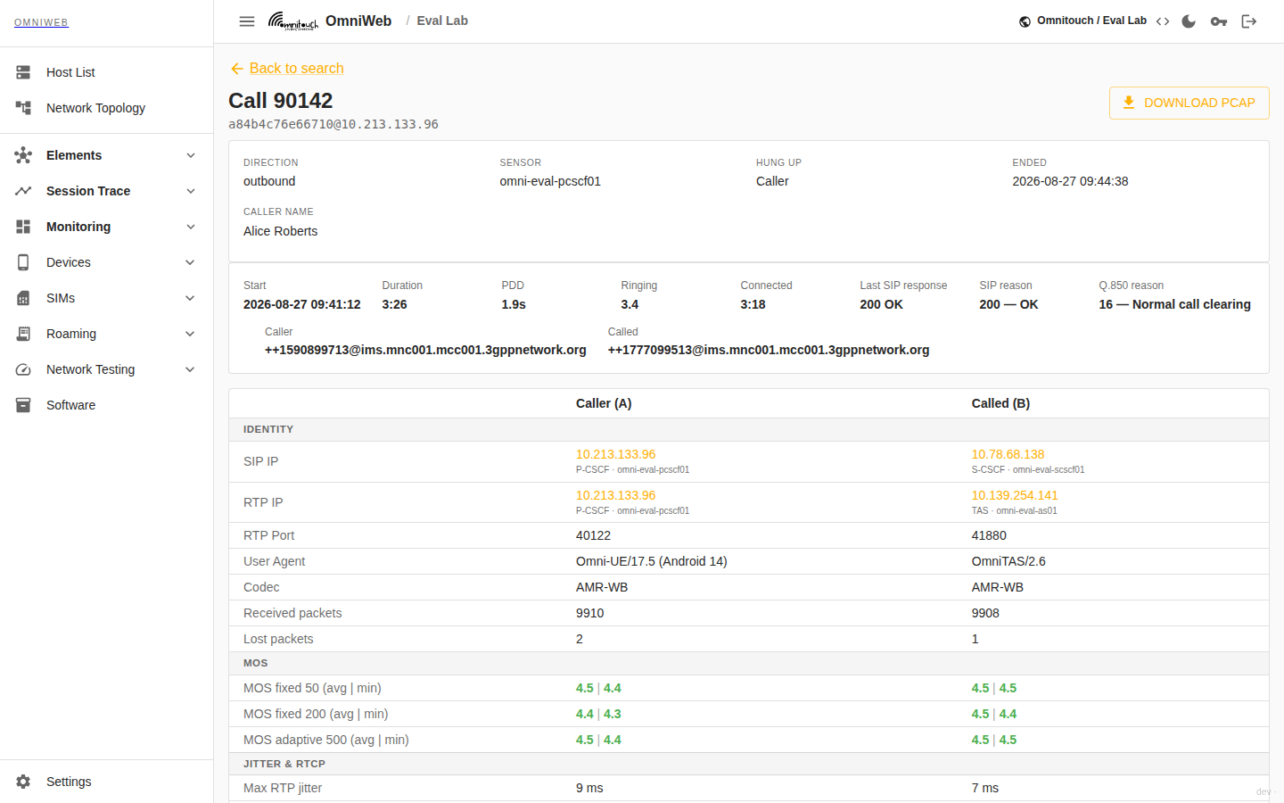The width and height of the screenshot is (1284, 803).
Task: Select sensor value omni-eval-pcscf01
Action: point(550,181)
